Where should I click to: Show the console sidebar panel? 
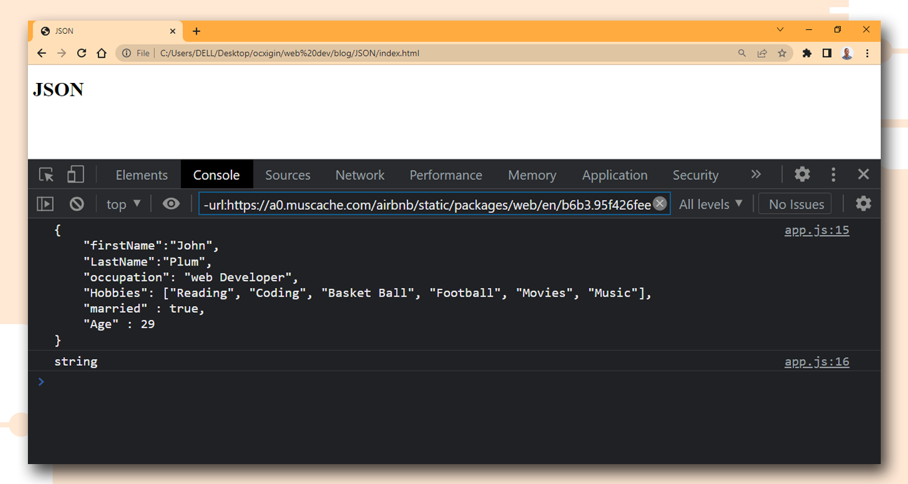pos(45,204)
